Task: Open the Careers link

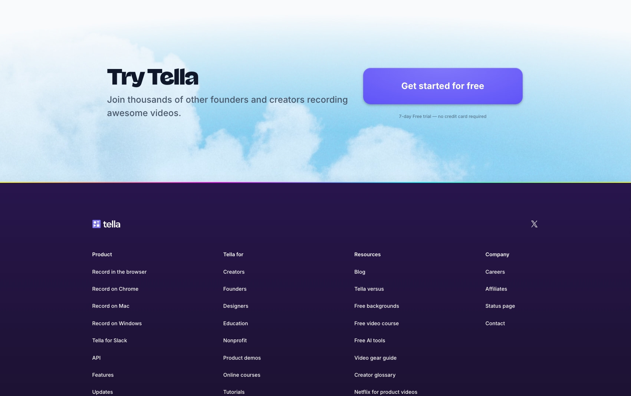Action: tap(495, 272)
